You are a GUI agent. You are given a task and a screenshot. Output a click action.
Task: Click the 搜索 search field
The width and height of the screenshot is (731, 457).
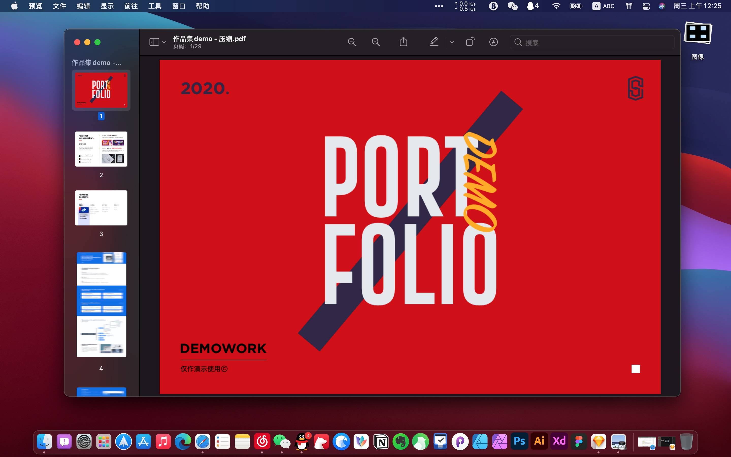(592, 42)
